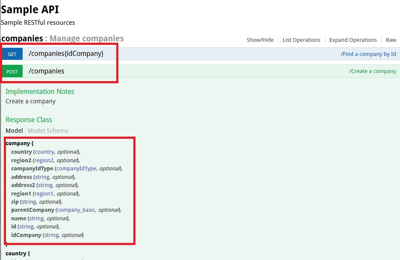Click the 'country {' model header
The image size is (400, 260).
click(x=18, y=253)
